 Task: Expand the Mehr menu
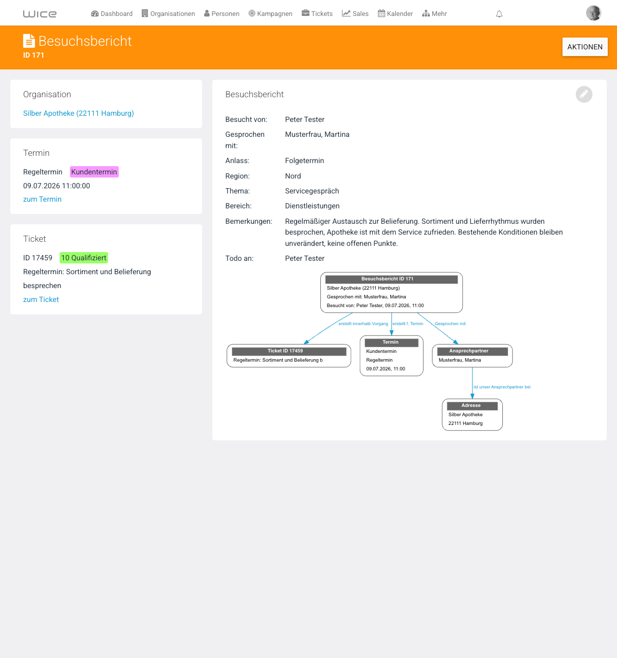tap(434, 14)
